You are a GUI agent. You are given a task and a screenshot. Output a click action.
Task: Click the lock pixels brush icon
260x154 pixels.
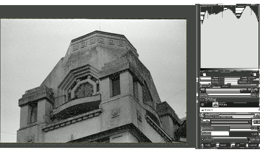pyautogui.click(x=207, y=100)
